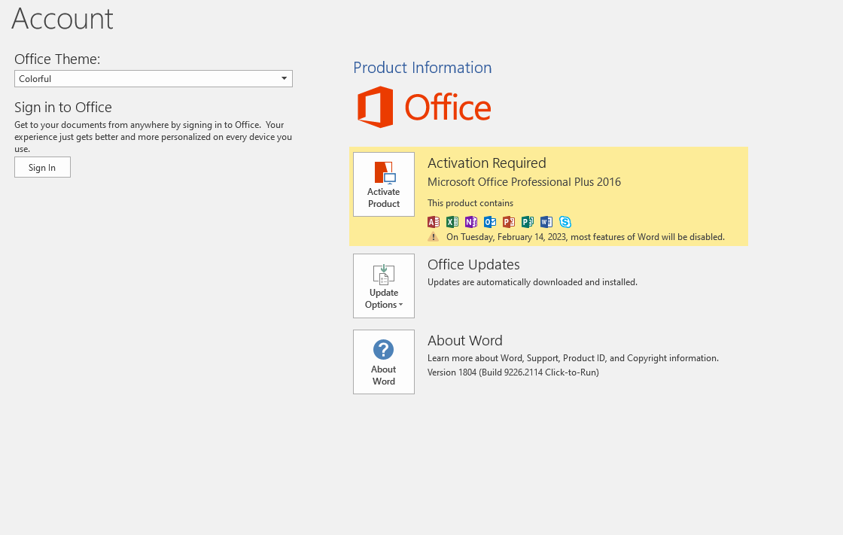
Task: Click the Microsoft Office Professional Plus 2016 text
Action: 524,182
